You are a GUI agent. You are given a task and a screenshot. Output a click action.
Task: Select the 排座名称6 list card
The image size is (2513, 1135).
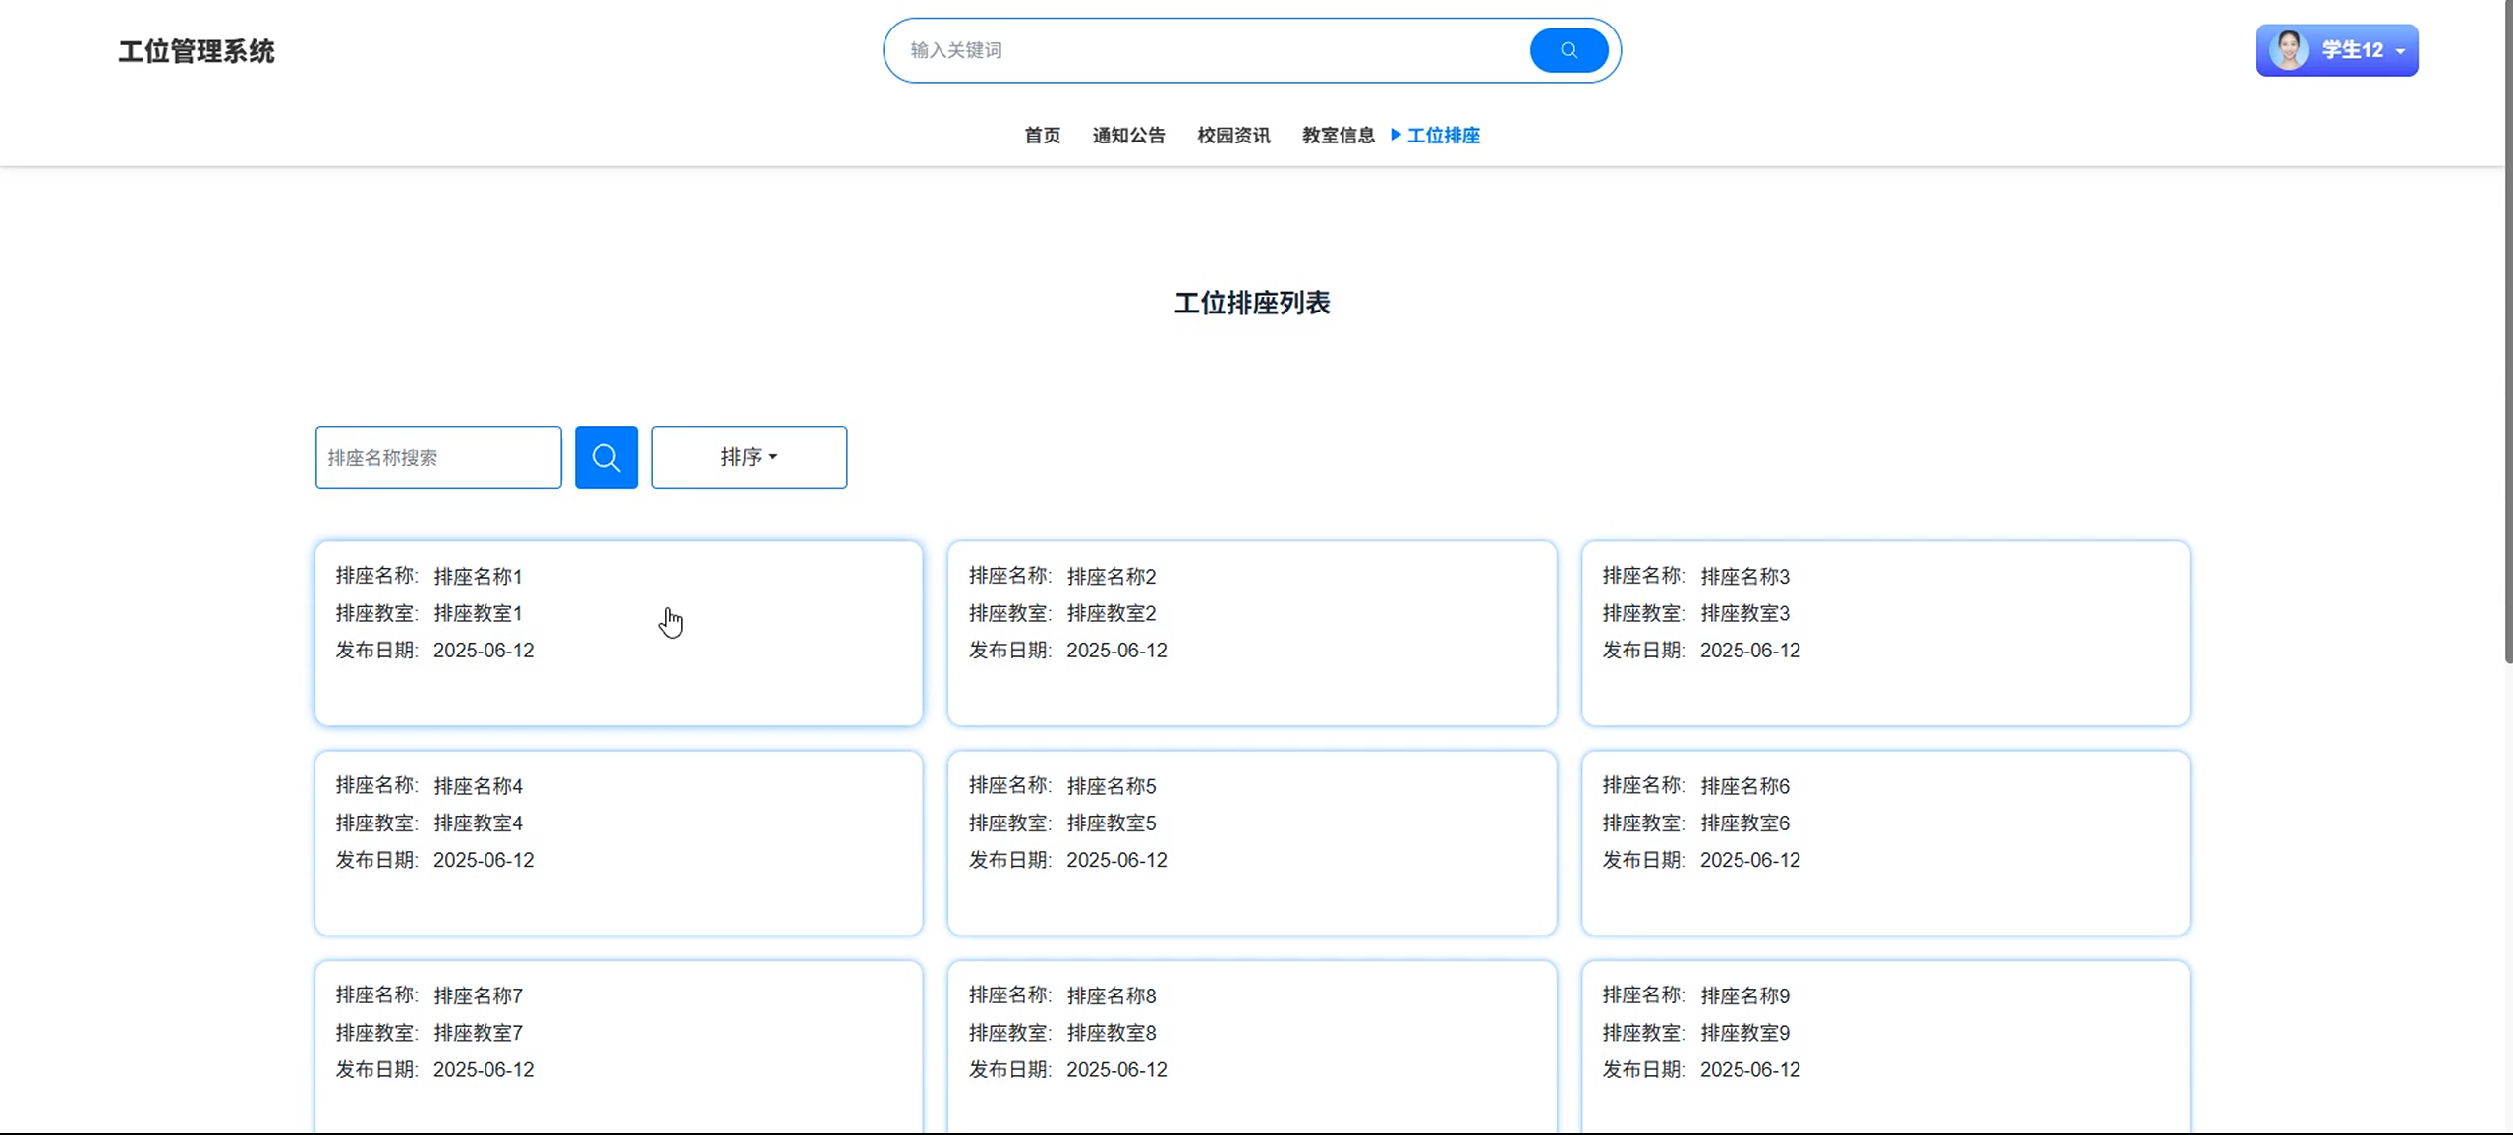[x=1885, y=842]
